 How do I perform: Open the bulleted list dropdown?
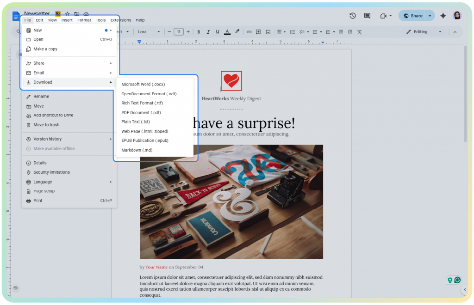(317, 32)
